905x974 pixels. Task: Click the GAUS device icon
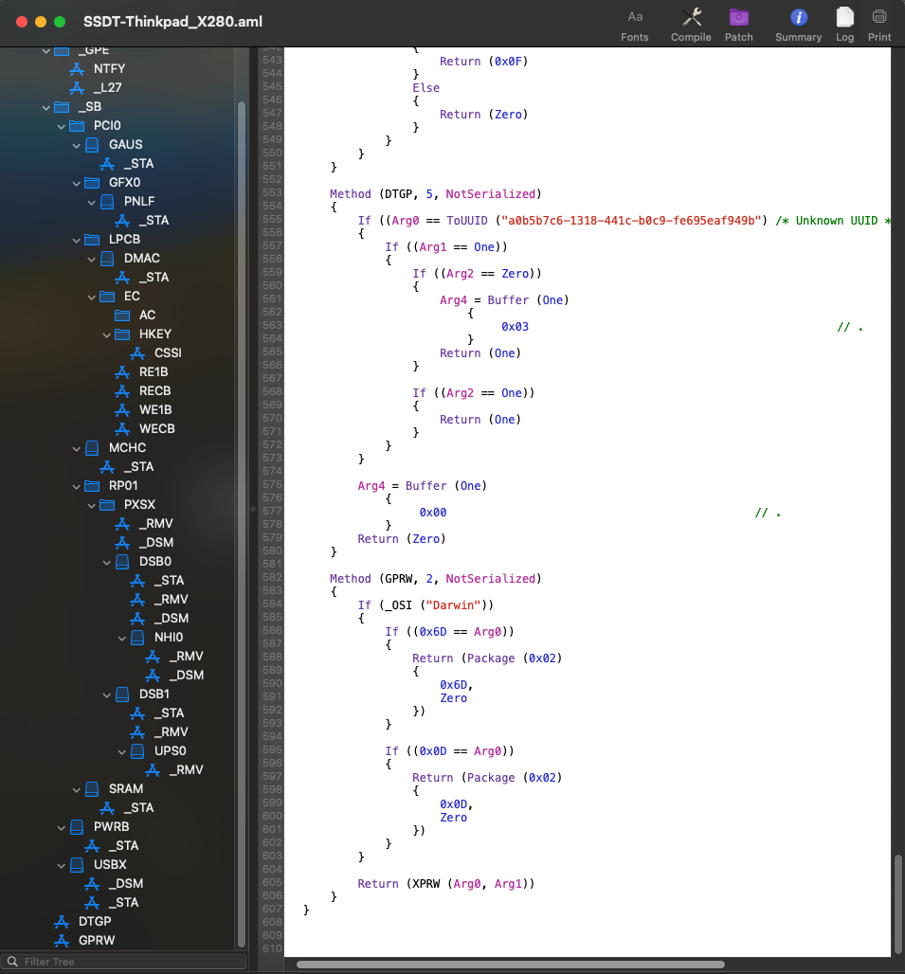click(x=92, y=145)
